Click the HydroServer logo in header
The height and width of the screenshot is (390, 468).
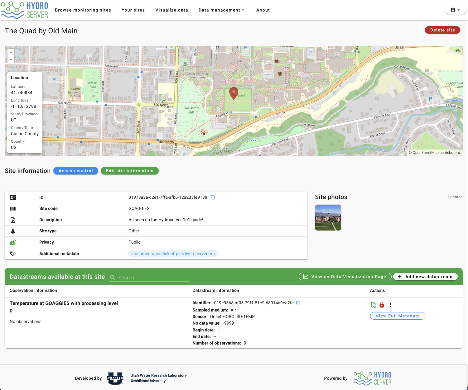(25, 10)
